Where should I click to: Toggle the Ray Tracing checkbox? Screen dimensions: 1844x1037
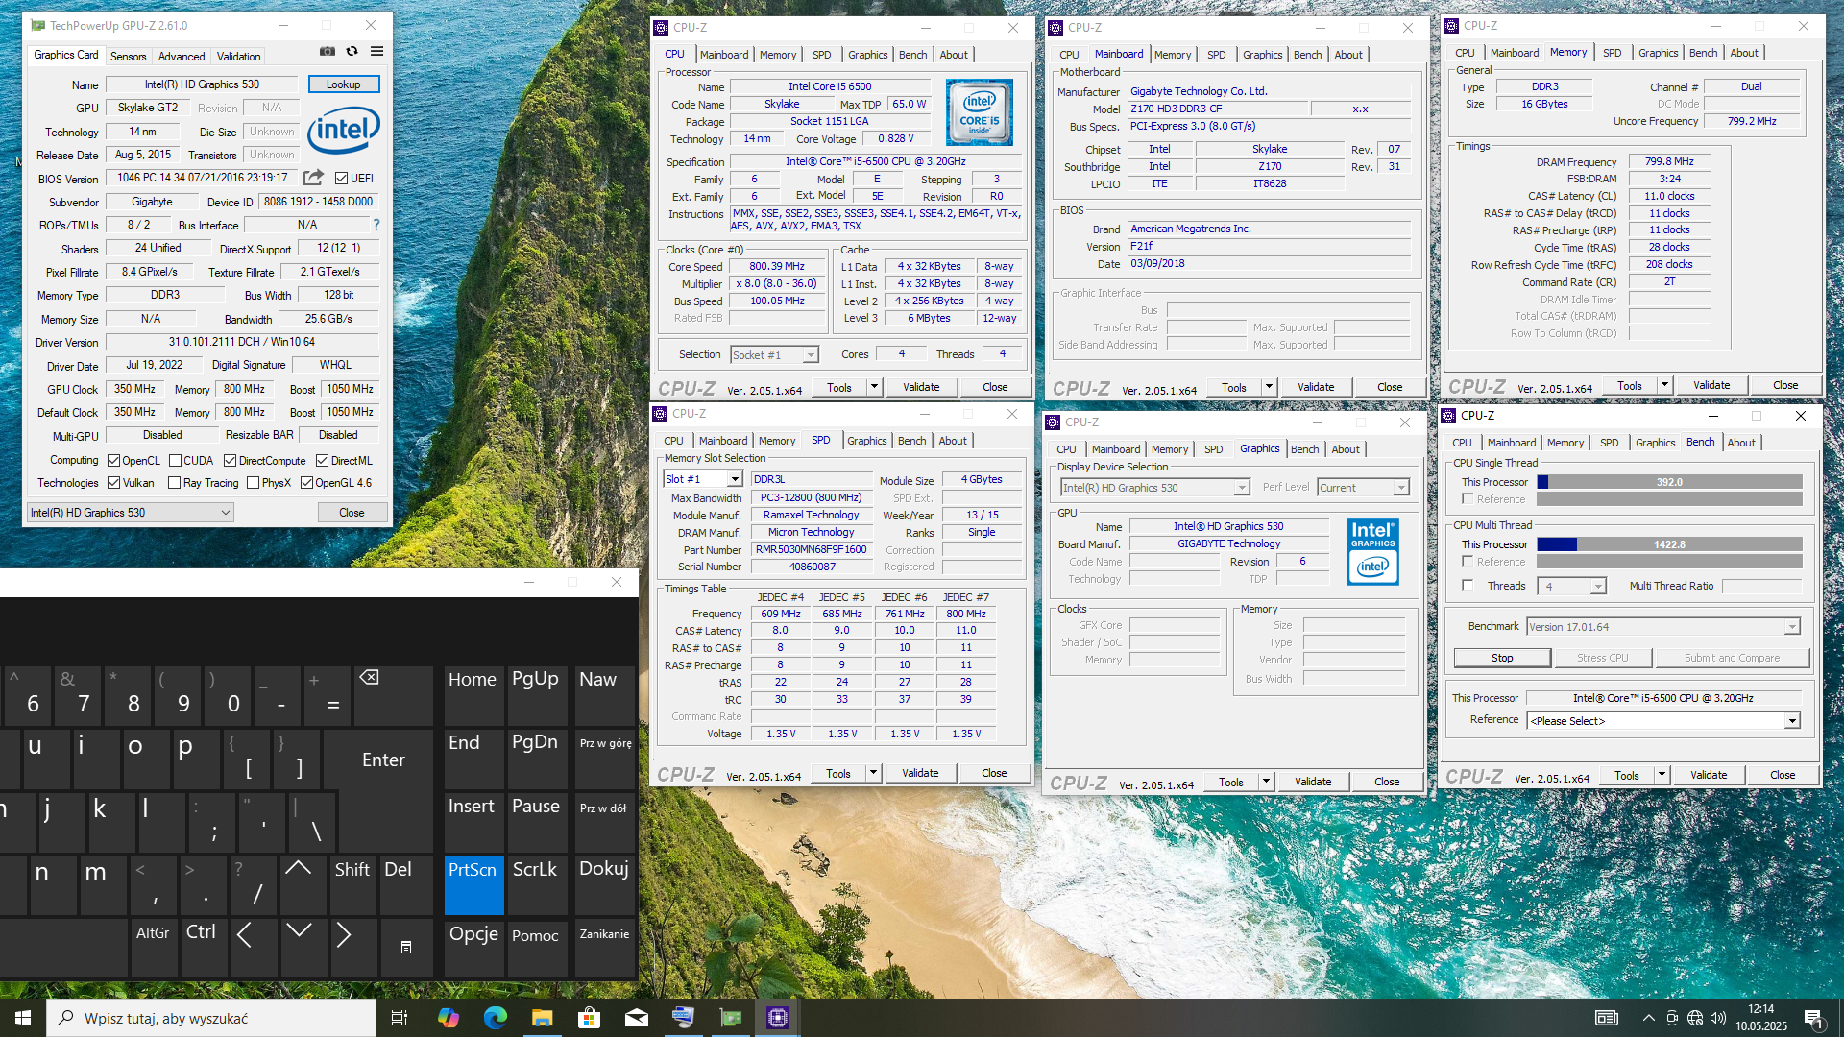click(x=175, y=483)
